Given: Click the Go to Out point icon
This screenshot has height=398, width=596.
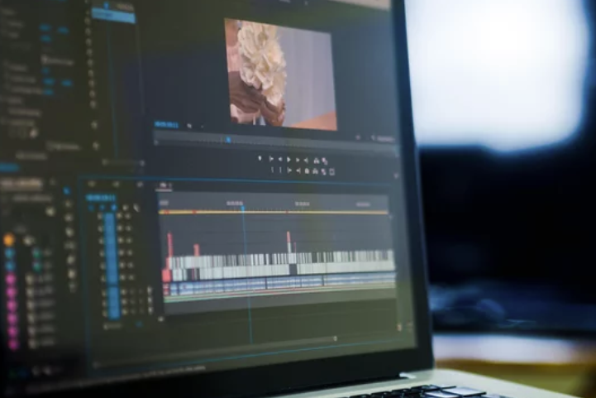Looking at the screenshot, I should [x=307, y=159].
